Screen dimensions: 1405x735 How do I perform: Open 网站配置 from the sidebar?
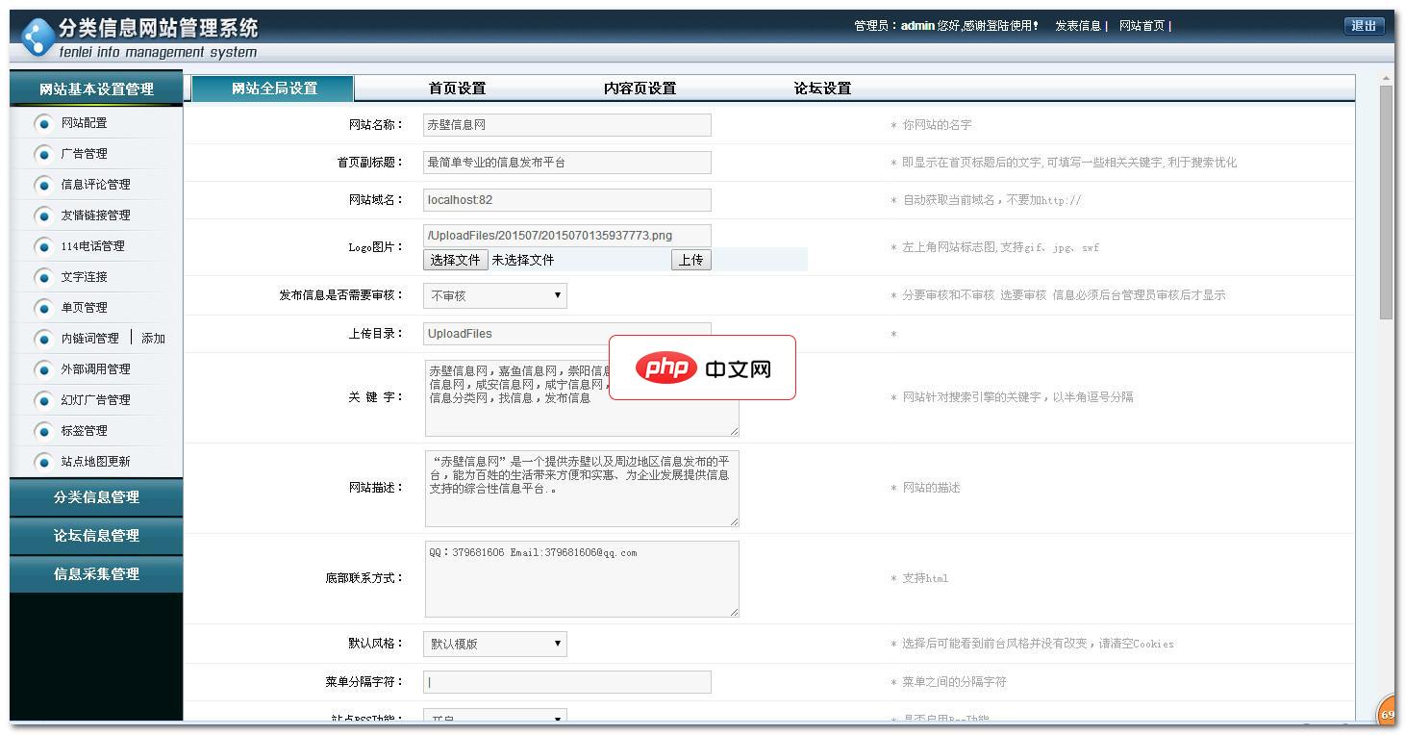(x=84, y=122)
